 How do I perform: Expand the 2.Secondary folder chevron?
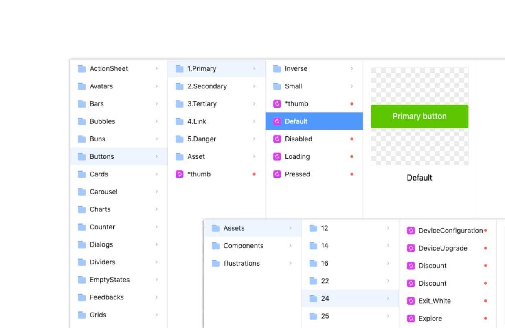[254, 86]
